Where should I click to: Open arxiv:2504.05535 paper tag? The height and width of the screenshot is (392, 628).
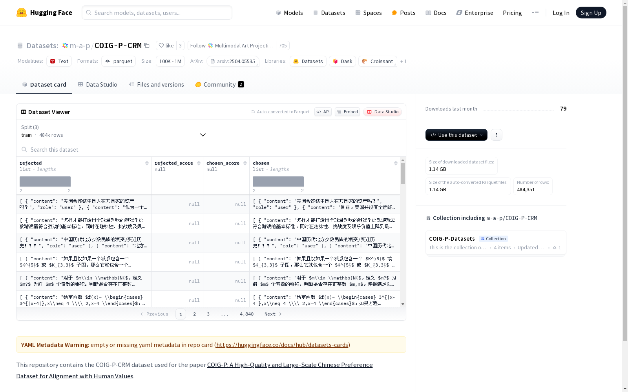click(233, 61)
